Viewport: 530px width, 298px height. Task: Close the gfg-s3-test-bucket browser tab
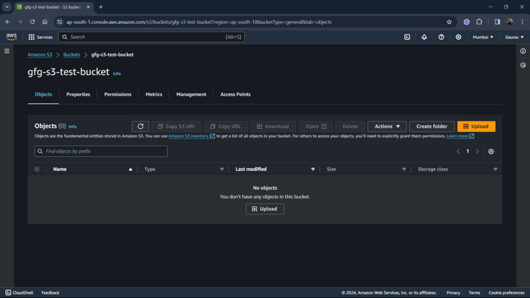(88, 7)
